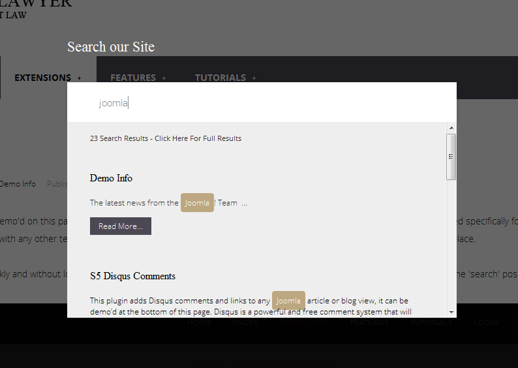Open the full search results link
This screenshot has height=368, width=518.
tap(166, 138)
